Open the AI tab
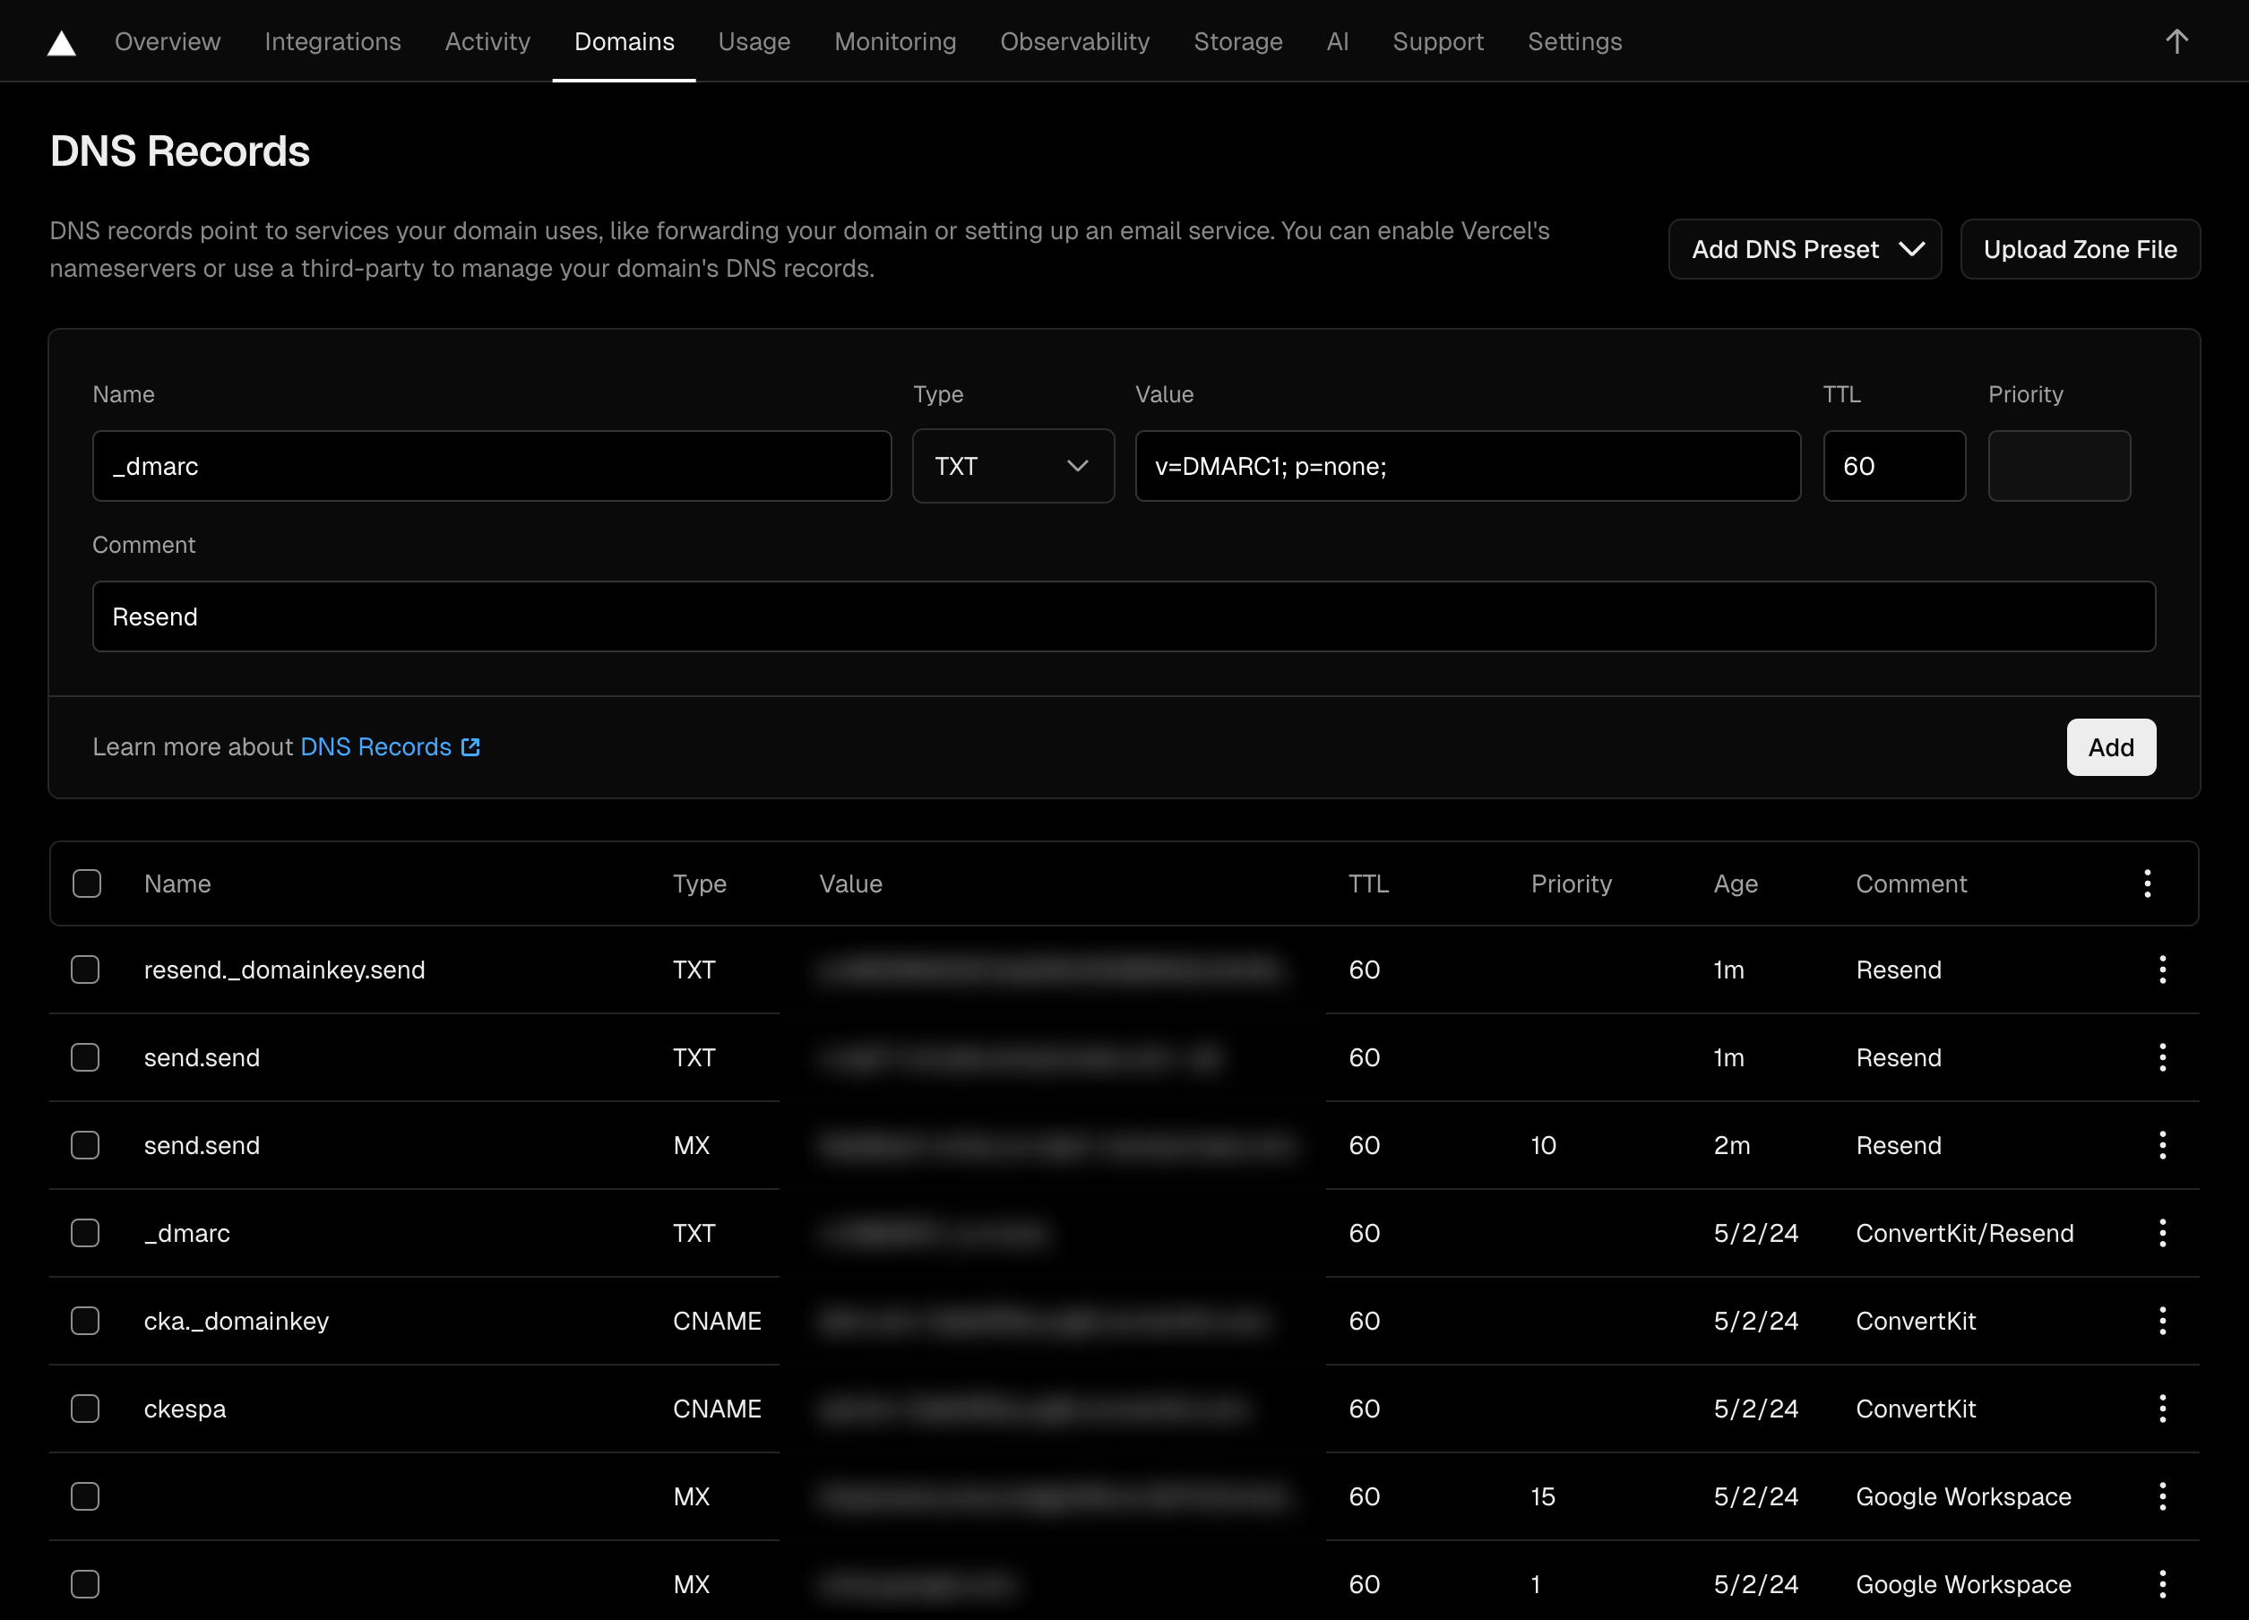Viewport: 2249px width, 1620px height. click(x=1337, y=41)
